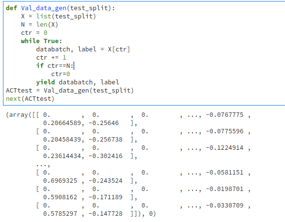Image resolution: width=285 pixels, height=222 pixels.
Task: Click the Val_data_gen function name in def line
Action: [x=44, y=8]
